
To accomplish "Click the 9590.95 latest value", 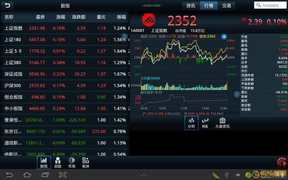I will click(x=37, y=74).
